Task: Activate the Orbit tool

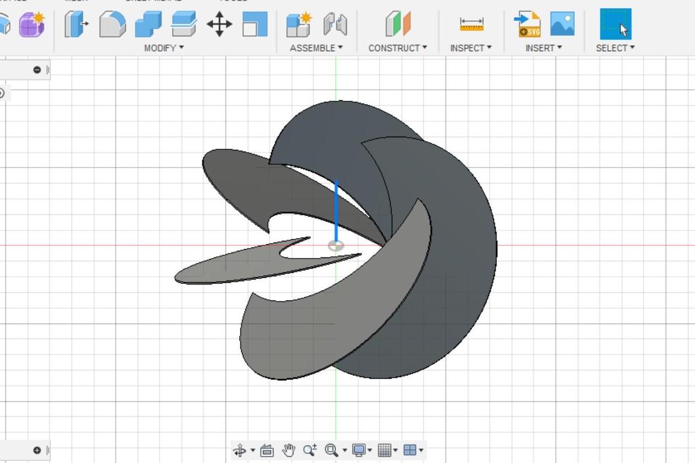Action: (x=240, y=450)
